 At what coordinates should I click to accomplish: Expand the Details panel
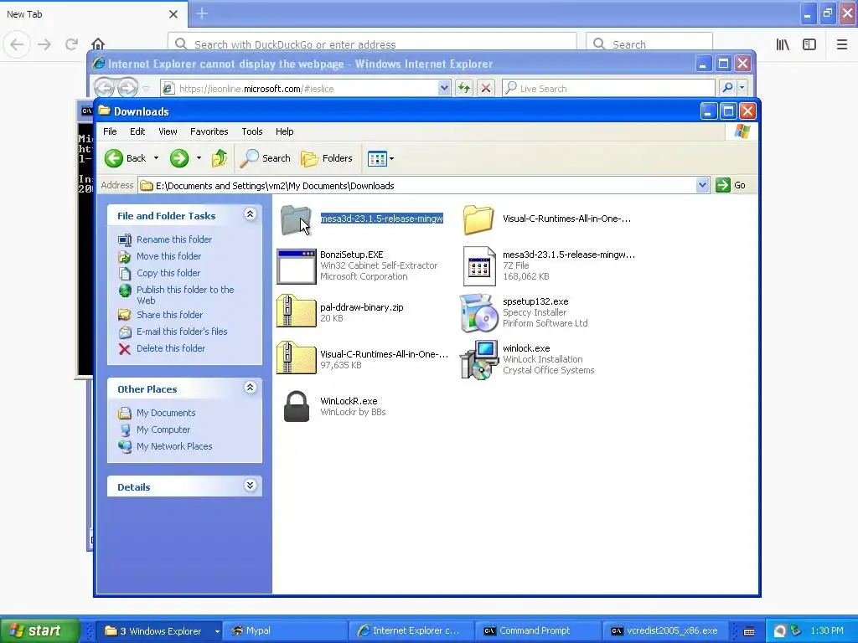click(x=250, y=486)
